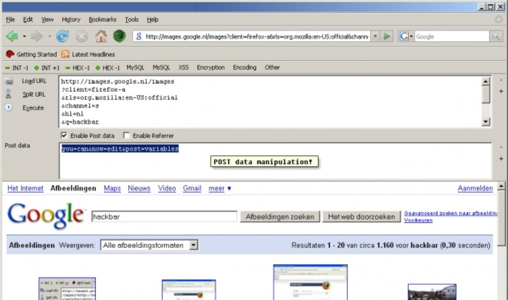Click the green globe toolbar icon

click(x=119, y=36)
